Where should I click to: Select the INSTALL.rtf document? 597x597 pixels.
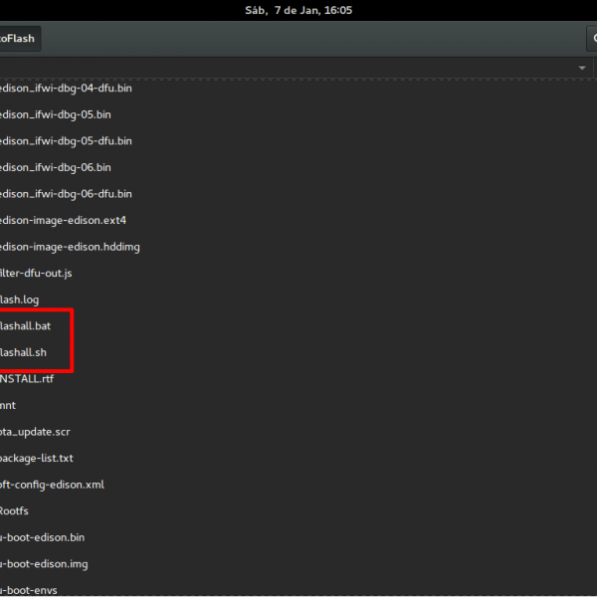pos(27,379)
